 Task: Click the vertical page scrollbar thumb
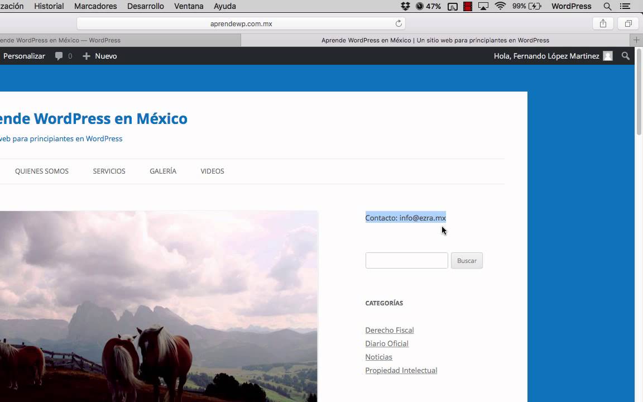pyautogui.click(x=639, y=92)
